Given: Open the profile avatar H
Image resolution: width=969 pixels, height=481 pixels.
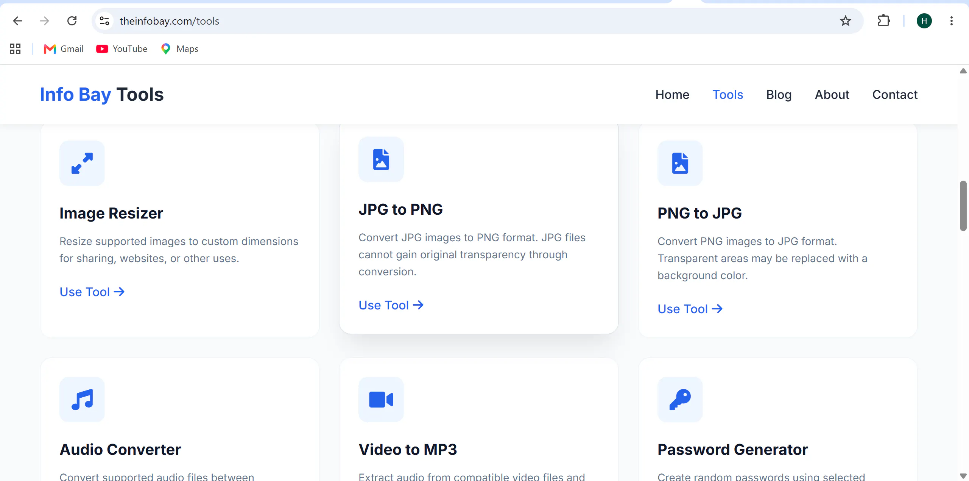Looking at the screenshot, I should click(924, 21).
